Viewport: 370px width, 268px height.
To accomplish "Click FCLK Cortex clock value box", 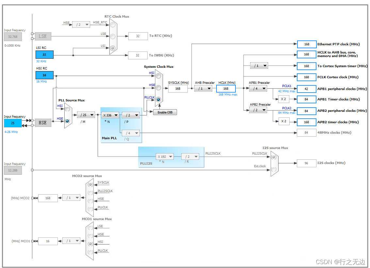I will 307,77.
